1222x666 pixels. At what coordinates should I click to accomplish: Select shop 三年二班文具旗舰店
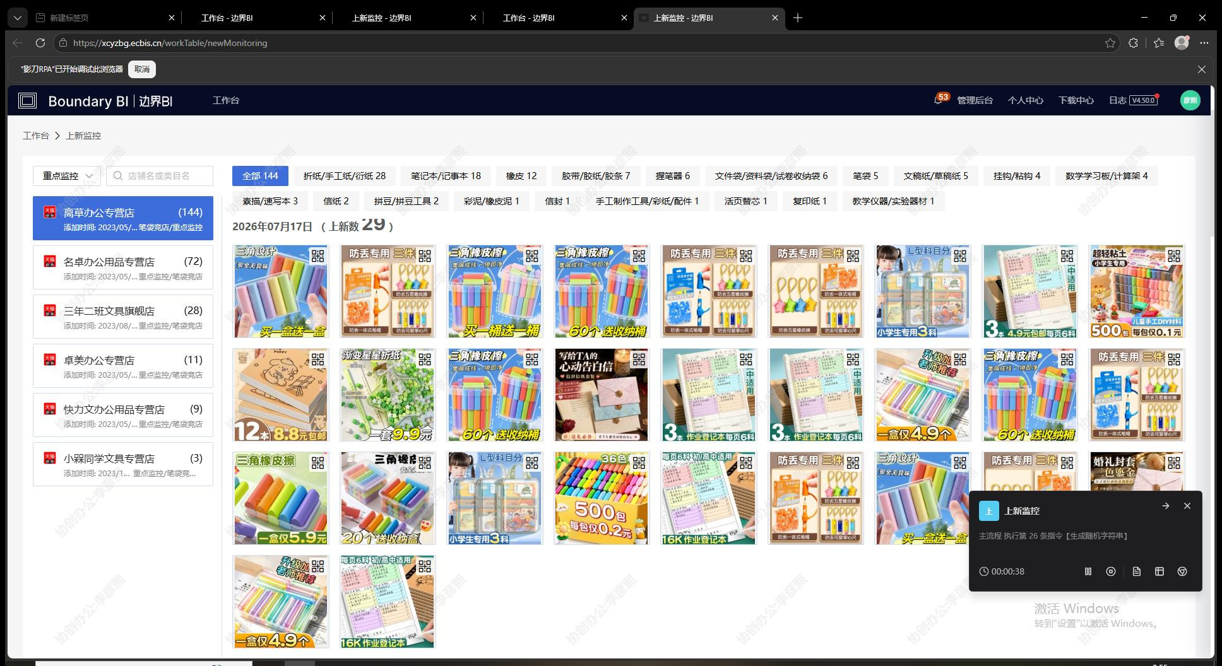click(123, 317)
